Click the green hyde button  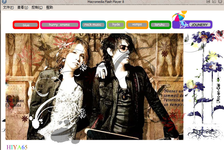116,25
